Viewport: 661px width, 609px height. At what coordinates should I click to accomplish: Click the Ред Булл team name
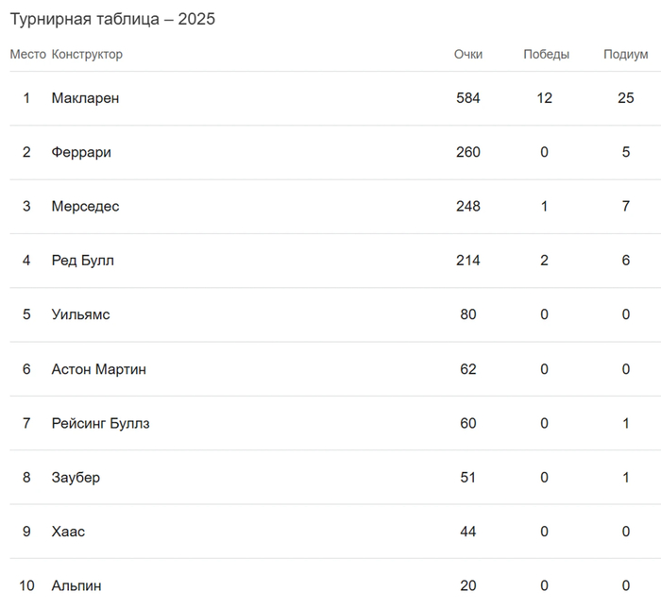pos(82,261)
